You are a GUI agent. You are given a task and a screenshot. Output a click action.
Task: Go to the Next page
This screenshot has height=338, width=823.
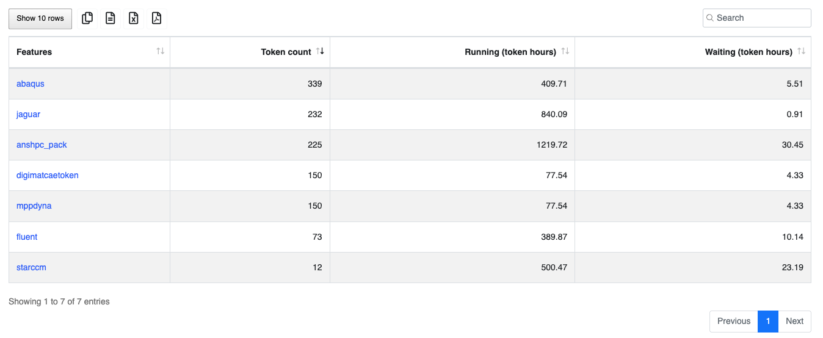(794, 321)
